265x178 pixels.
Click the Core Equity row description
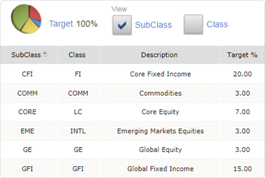[160, 112]
